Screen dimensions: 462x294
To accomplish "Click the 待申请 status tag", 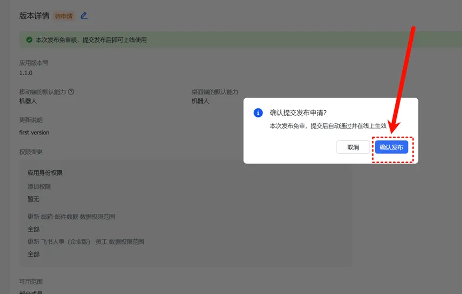I will tap(64, 16).
